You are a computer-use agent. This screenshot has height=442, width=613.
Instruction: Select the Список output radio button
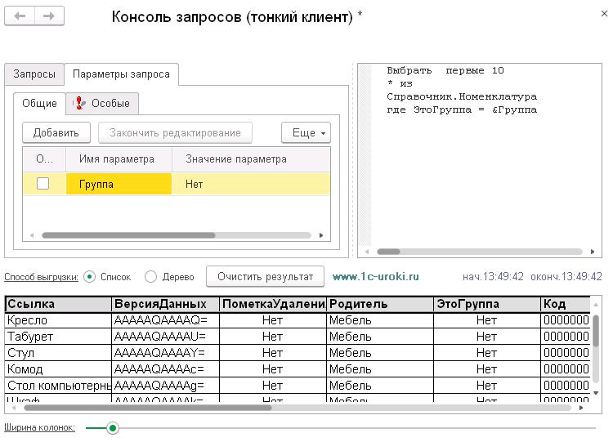click(90, 277)
